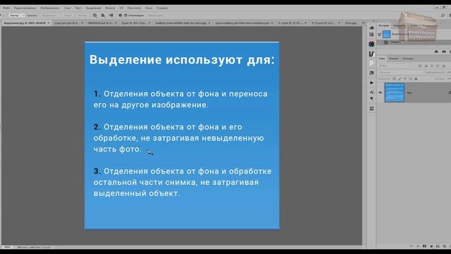
Task: Lock transparent pixels icon in Layers
Action: (x=395, y=78)
